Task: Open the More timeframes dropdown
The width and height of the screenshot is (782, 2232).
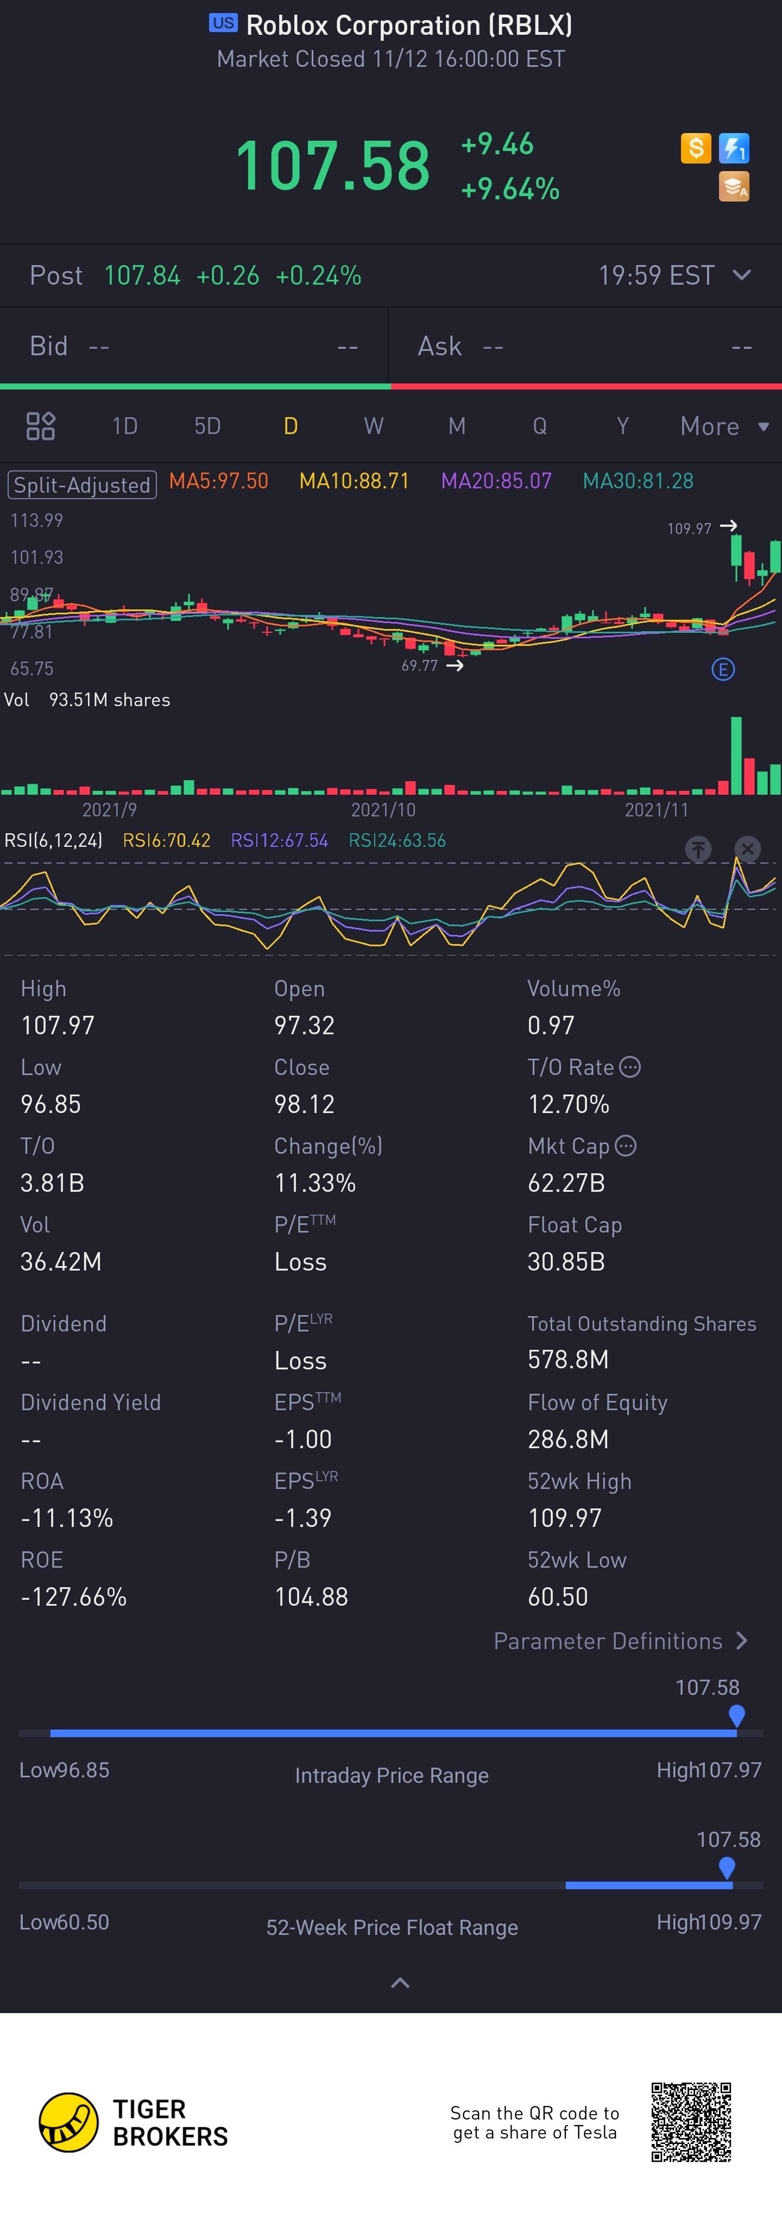Action: (724, 425)
